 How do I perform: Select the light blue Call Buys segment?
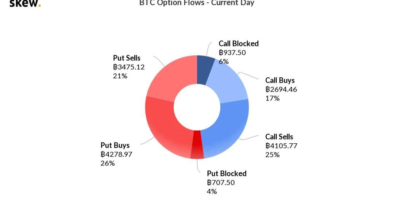230,85
